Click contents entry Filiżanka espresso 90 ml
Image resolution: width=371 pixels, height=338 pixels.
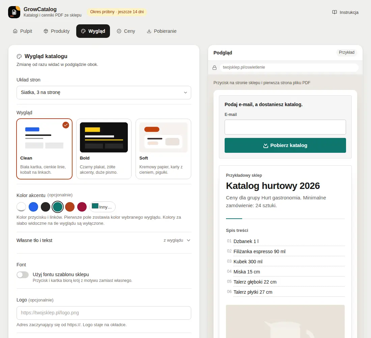[x=259, y=251]
